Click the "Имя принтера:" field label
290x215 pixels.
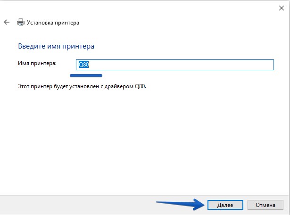pyautogui.click(x=37, y=63)
